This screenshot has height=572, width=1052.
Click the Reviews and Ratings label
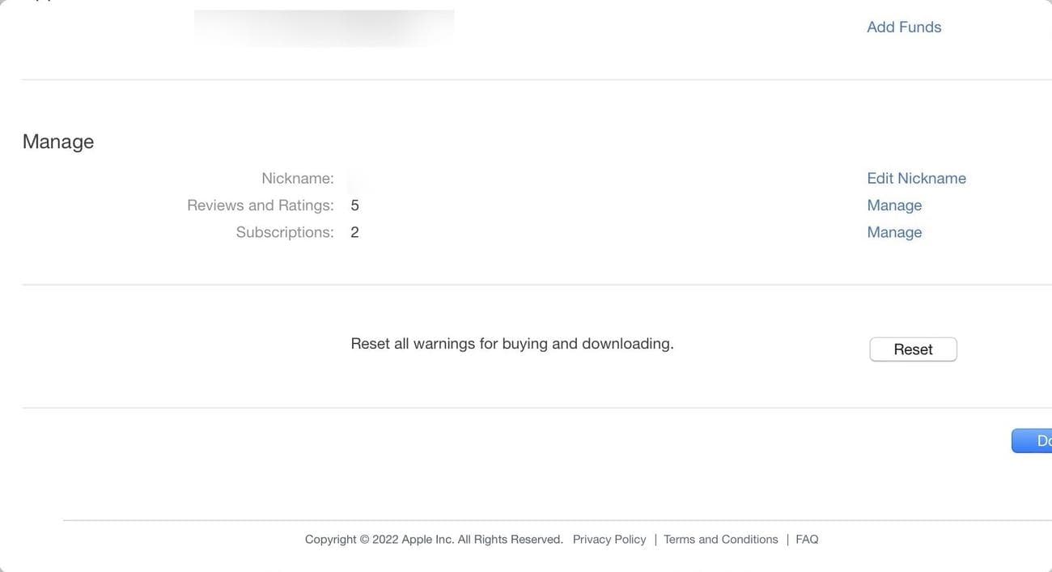pos(260,205)
